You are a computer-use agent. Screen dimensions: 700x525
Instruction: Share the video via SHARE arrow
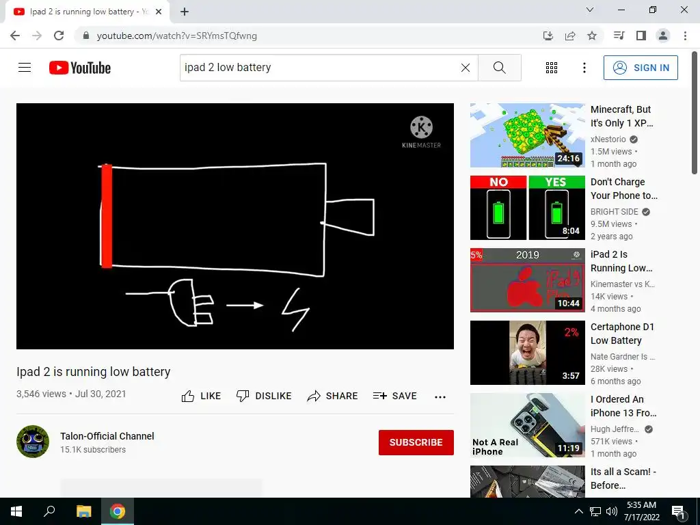(x=333, y=396)
